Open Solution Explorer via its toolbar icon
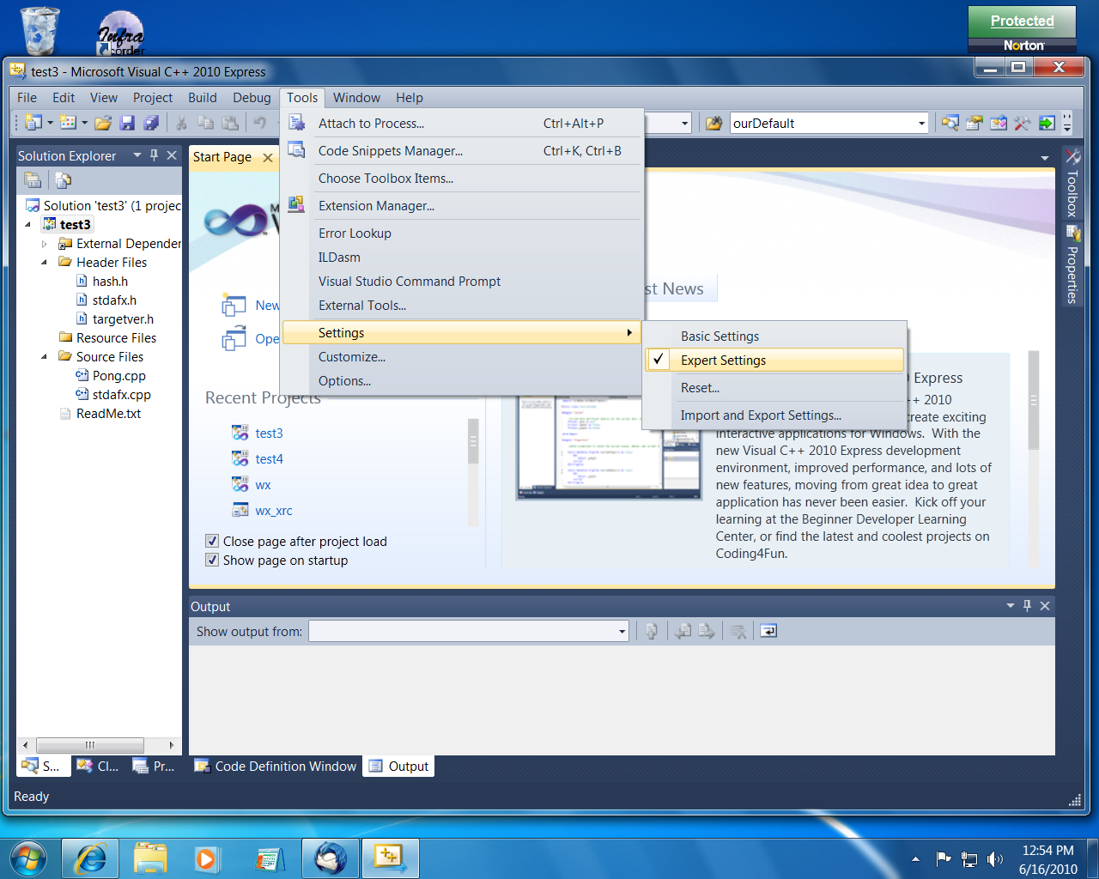 [x=950, y=123]
